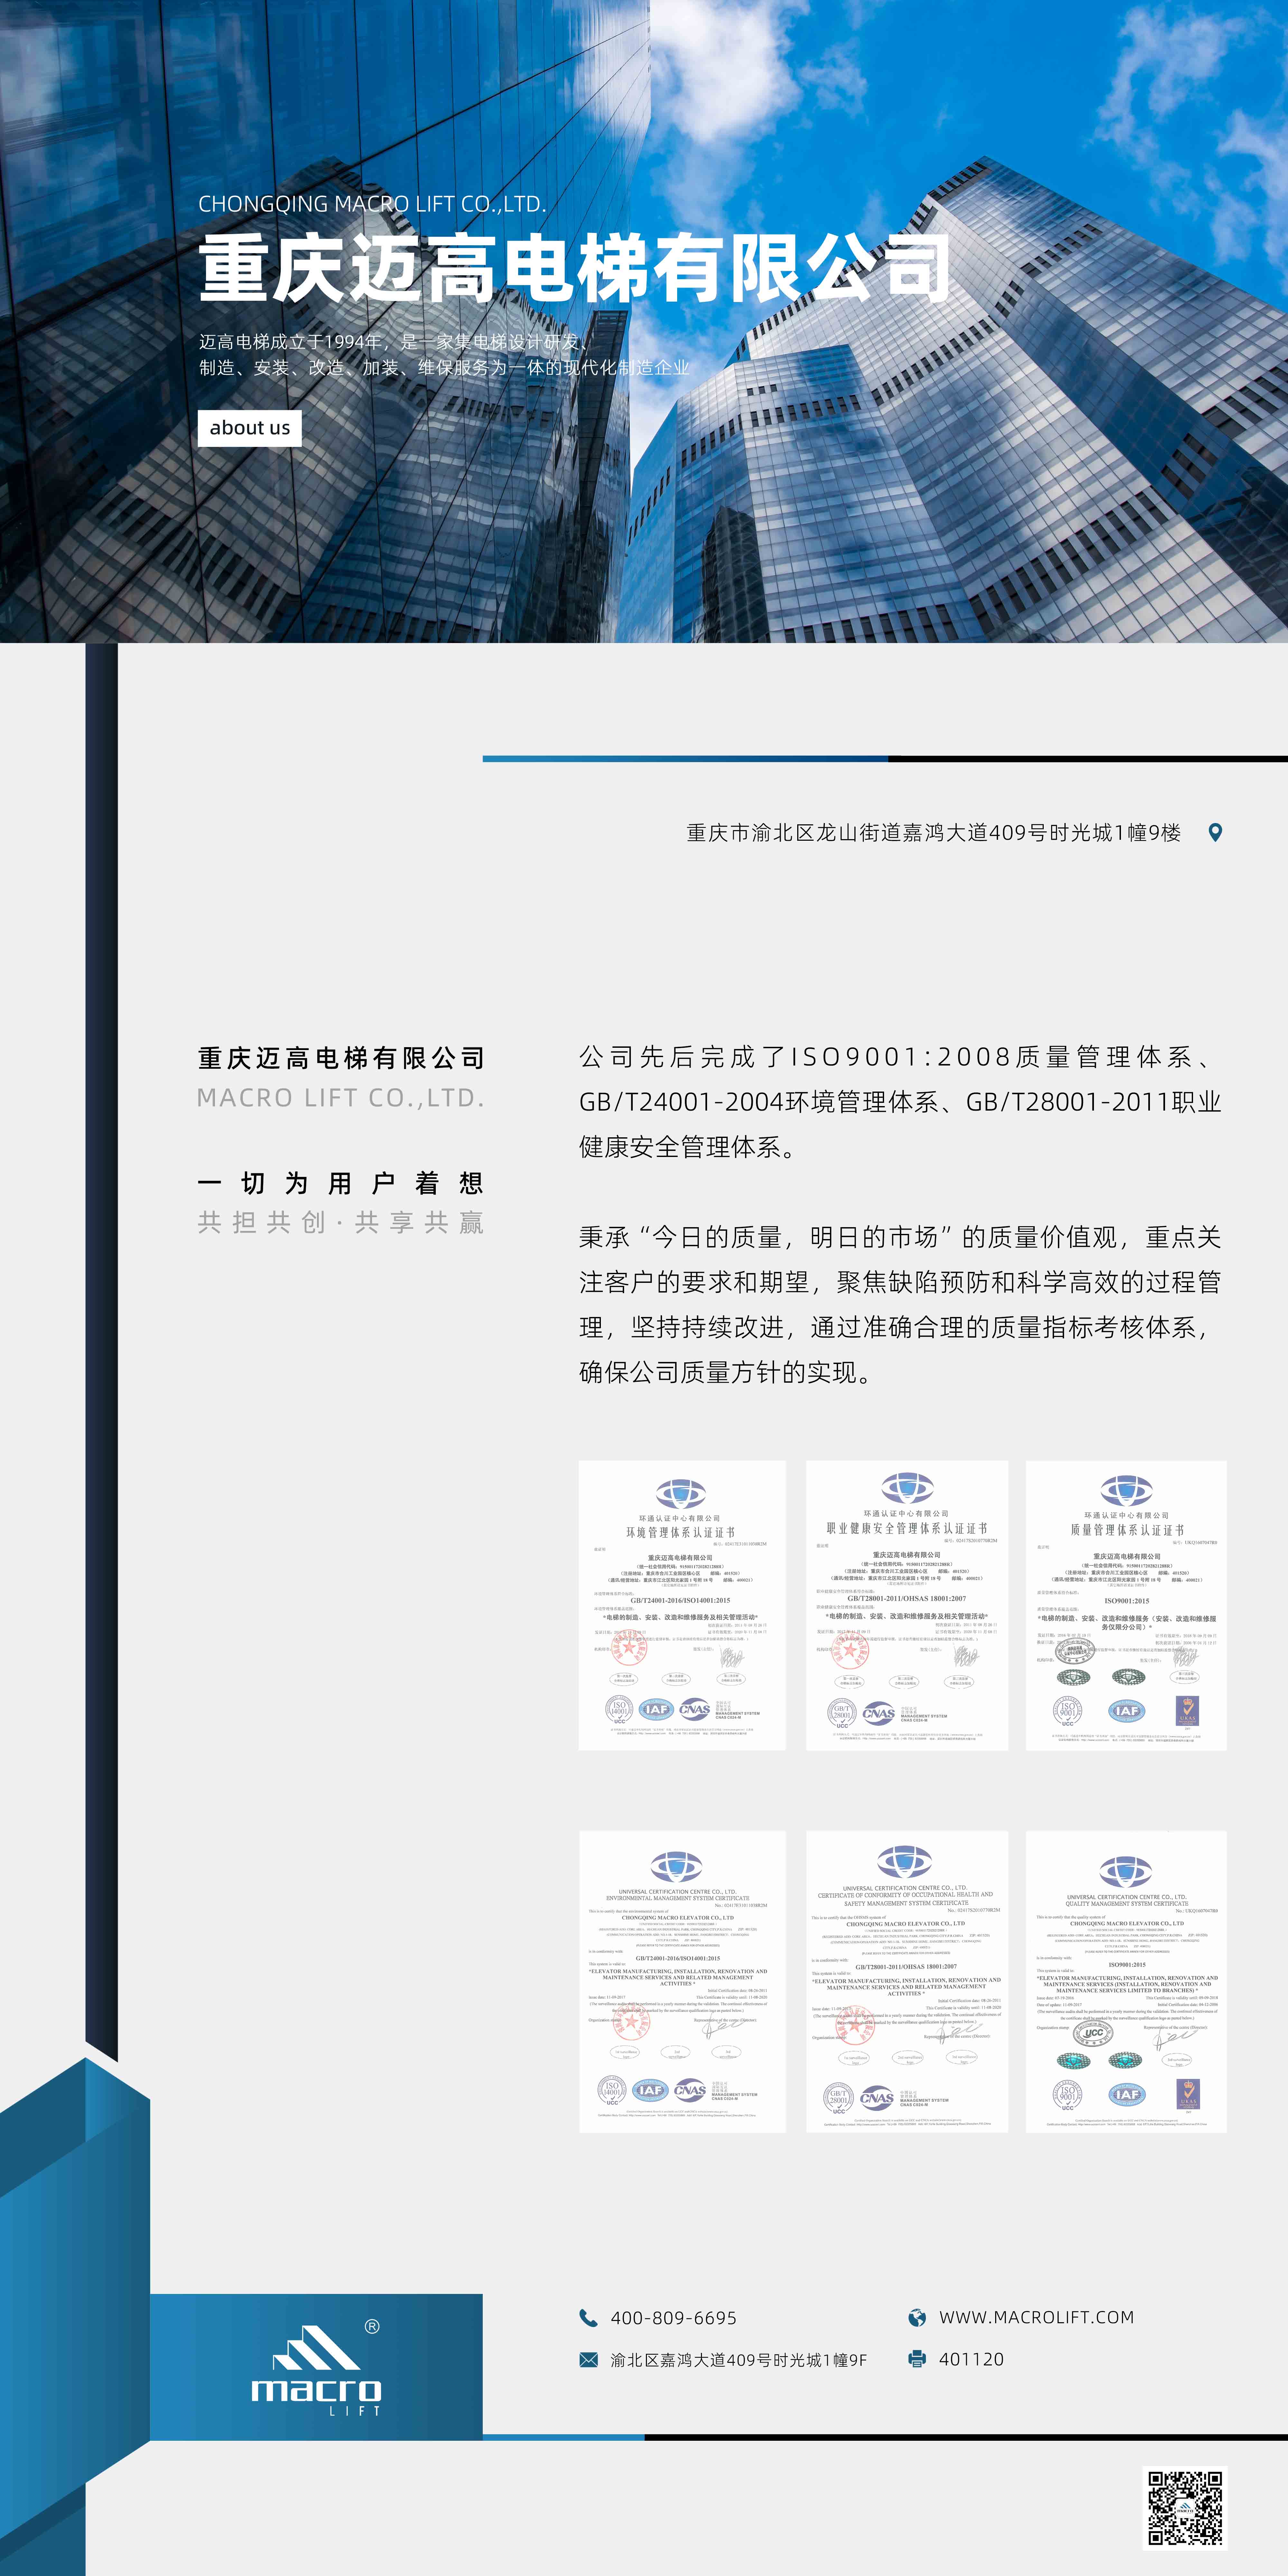Click the black section heading 重庆迈高电梯有限公司

[x=341, y=1058]
